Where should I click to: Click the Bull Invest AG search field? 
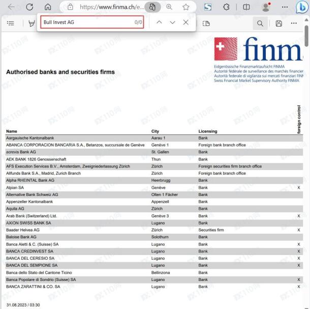(92, 22)
